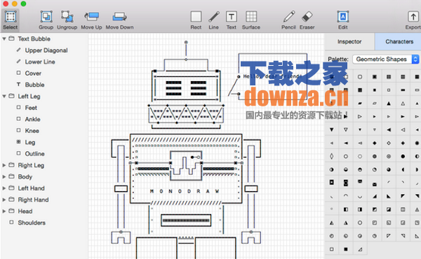Pick the lozenge character in the palette
This screenshot has height=259, width=421.
332,156
